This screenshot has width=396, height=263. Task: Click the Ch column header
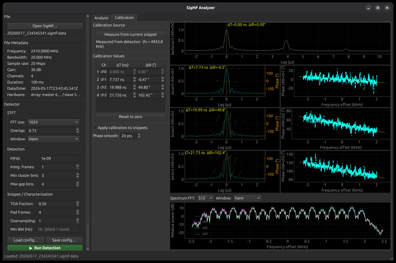tap(104, 65)
